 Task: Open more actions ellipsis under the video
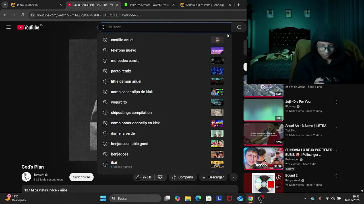233,177
